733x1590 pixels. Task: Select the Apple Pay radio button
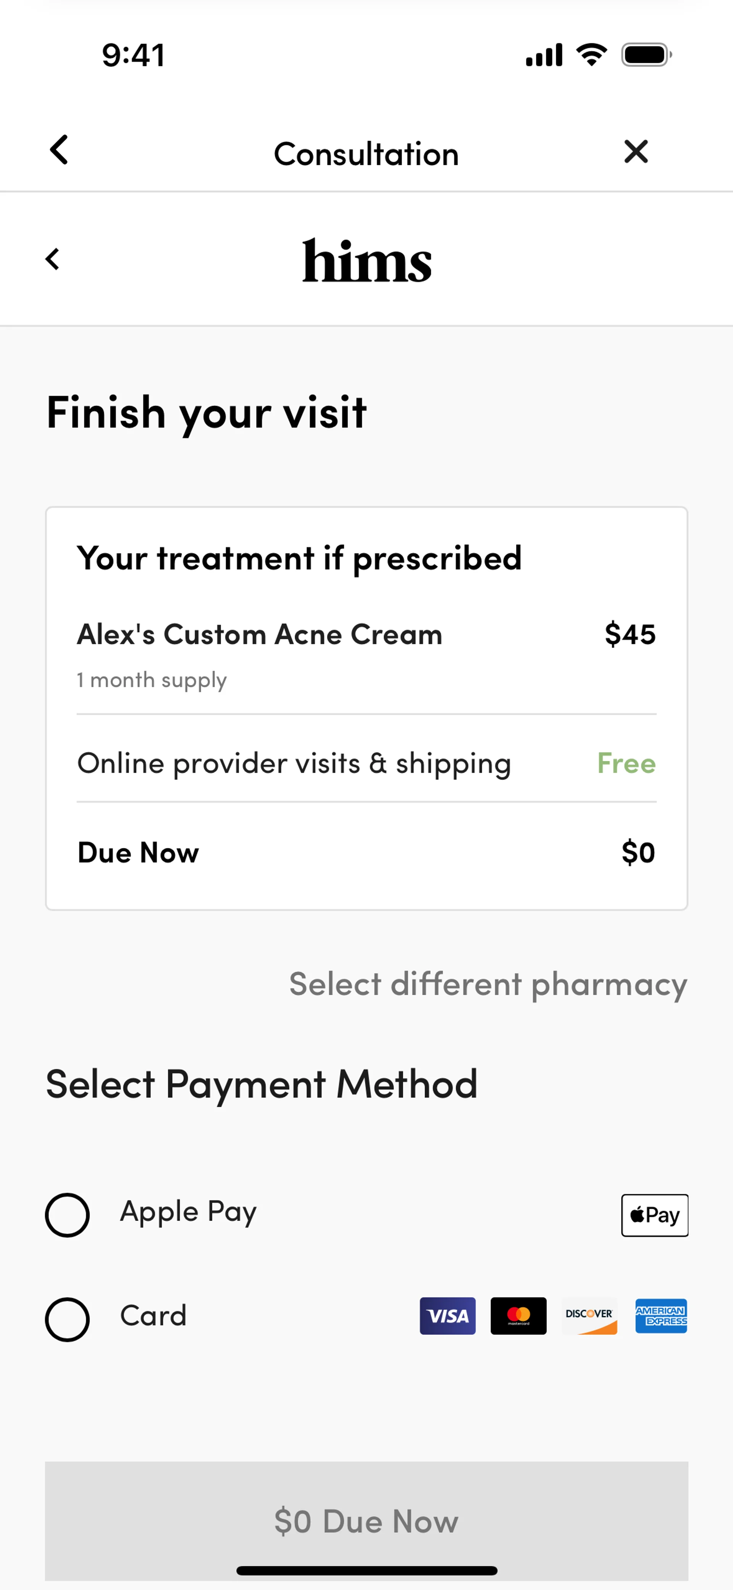(67, 1215)
